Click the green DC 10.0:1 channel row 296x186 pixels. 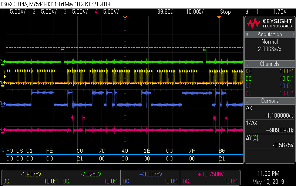pyautogui.click(x=270, y=78)
